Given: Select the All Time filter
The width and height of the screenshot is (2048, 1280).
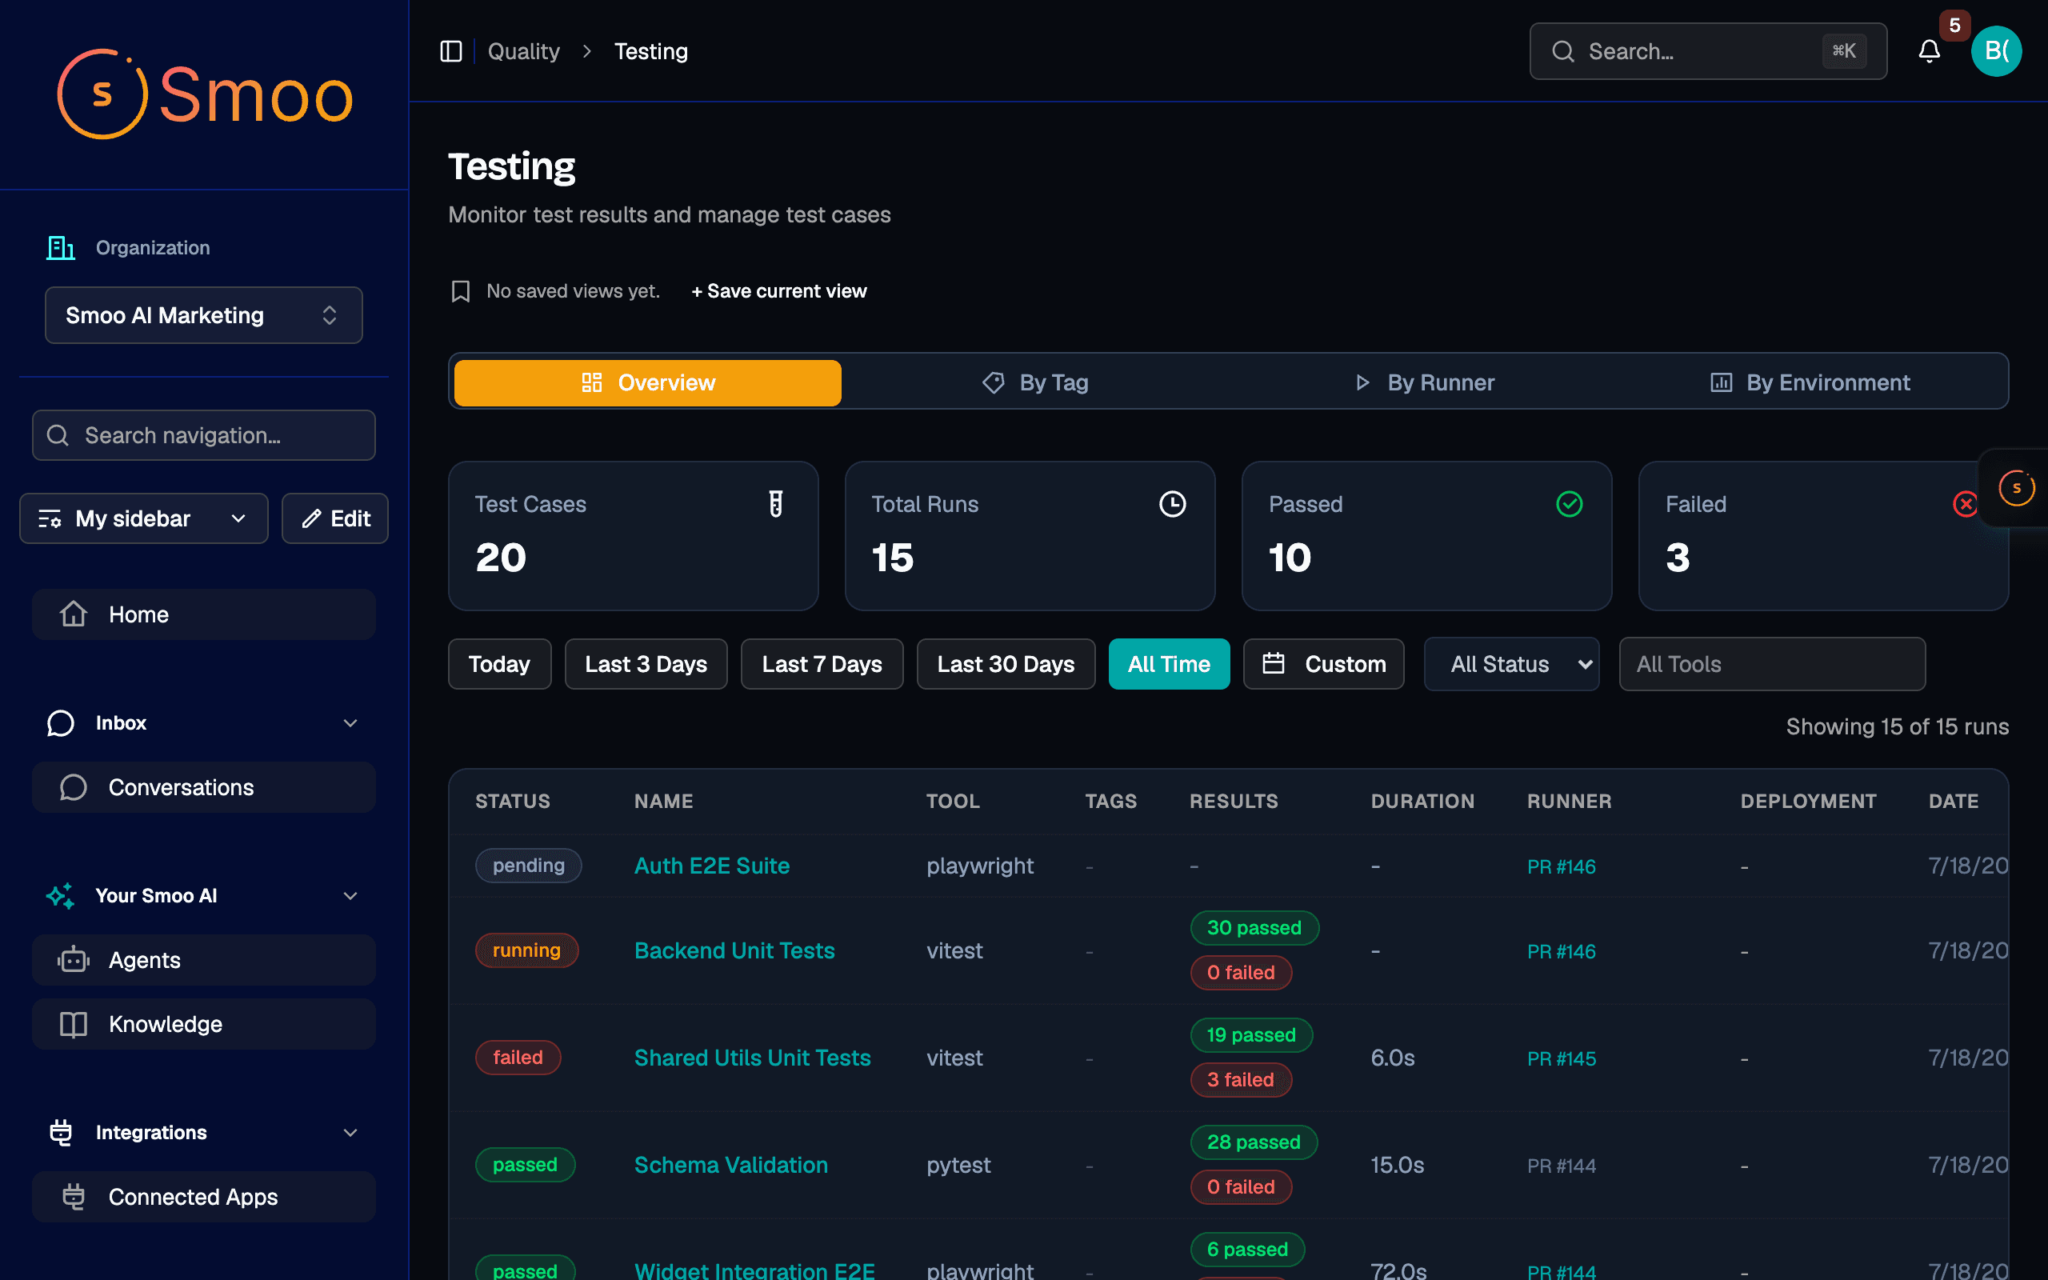Looking at the screenshot, I should tap(1169, 664).
